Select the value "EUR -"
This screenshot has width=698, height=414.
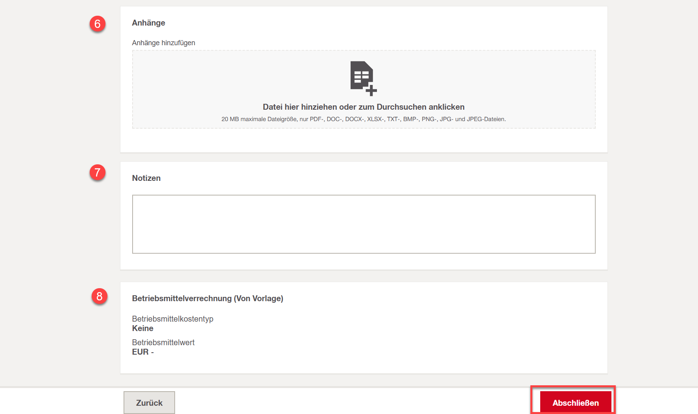point(143,352)
